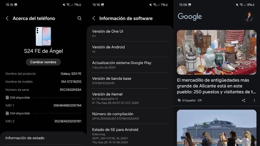Screen dimensions: 260x146
Task: Go back from Información de software screen
Action: 94,18
